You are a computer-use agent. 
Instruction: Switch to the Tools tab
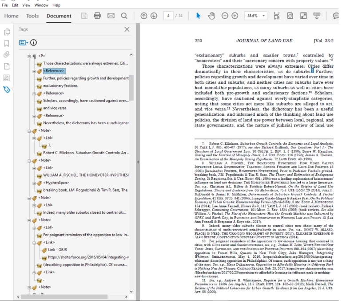pos(32,16)
